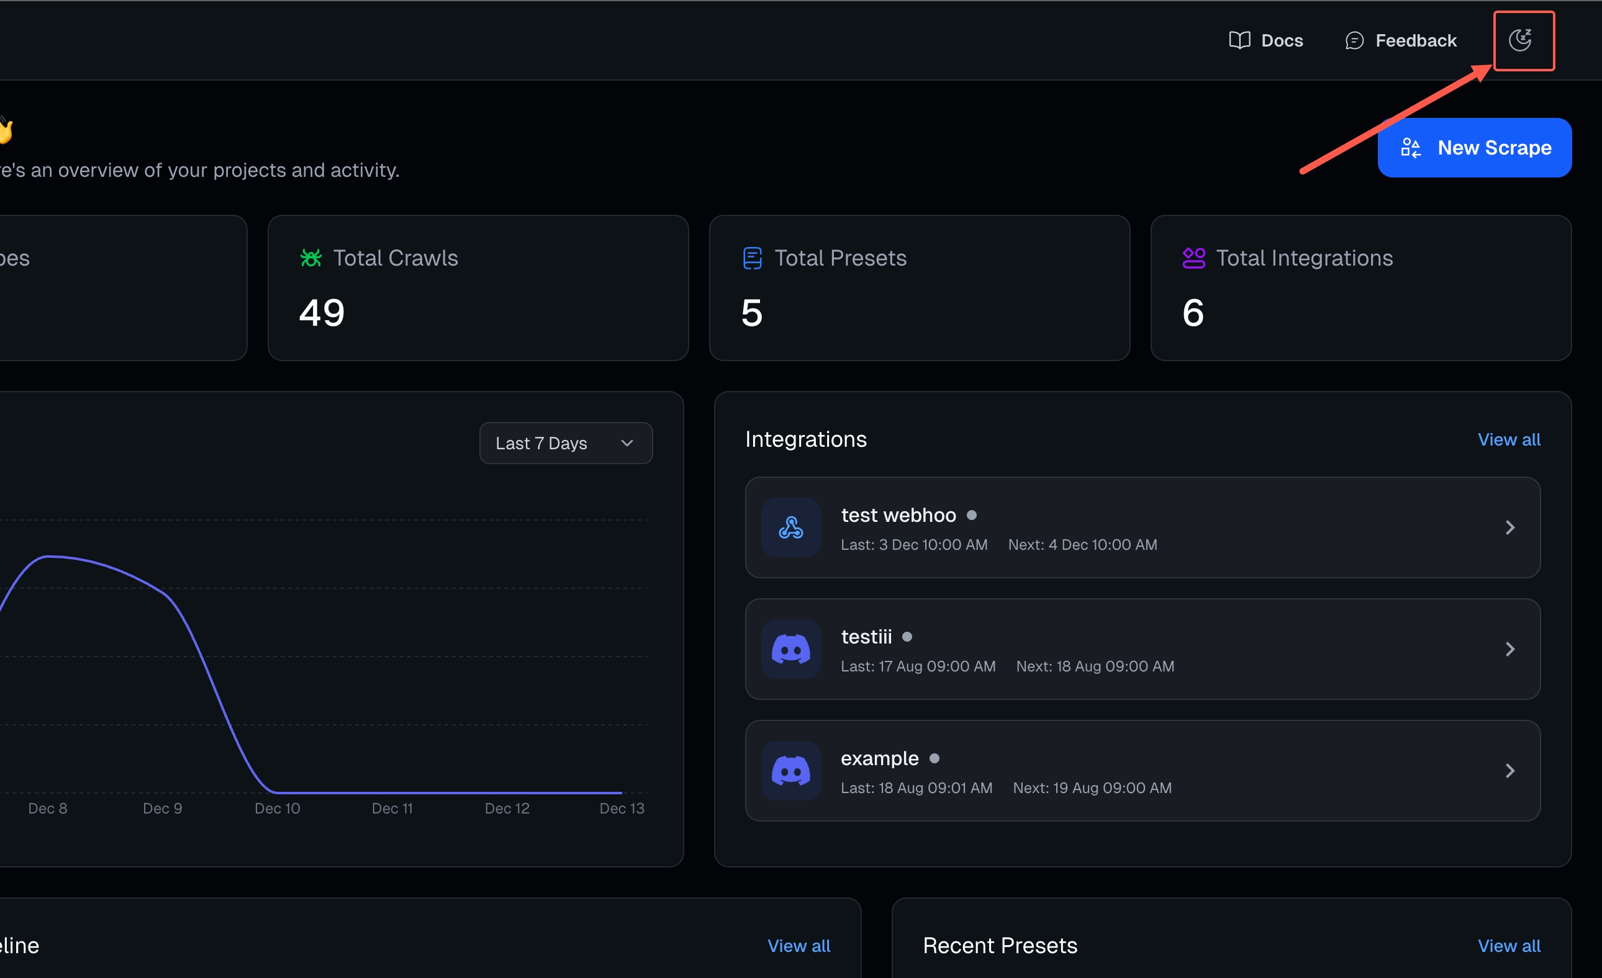Click the Feedback speech bubble icon
Screen dimensions: 1602x978
1354,40
